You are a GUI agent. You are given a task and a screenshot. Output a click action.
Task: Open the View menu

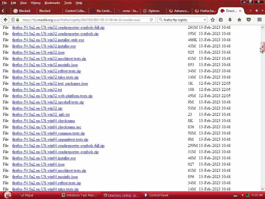(23, 3)
